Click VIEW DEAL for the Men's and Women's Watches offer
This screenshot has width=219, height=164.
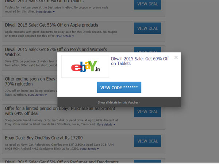point(147,50)
